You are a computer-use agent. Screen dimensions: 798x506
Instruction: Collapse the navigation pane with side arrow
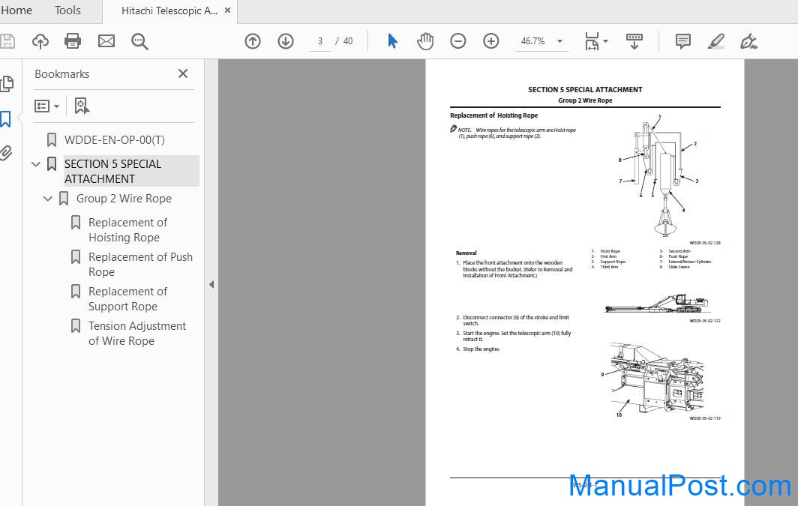click(x=211, y=285)
